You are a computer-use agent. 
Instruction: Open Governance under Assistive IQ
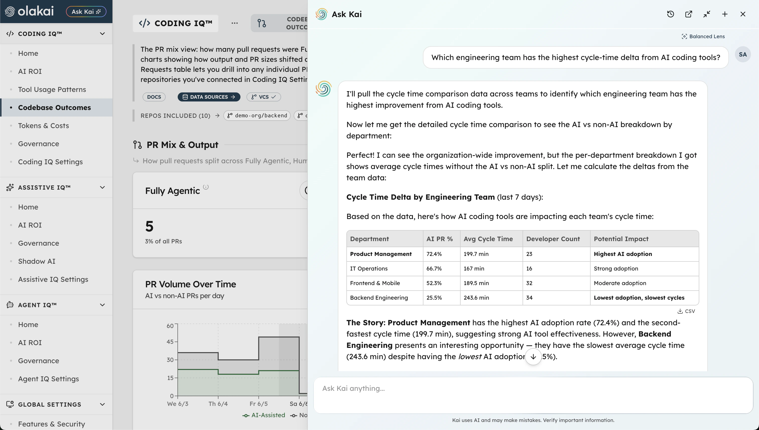point(38,243)
